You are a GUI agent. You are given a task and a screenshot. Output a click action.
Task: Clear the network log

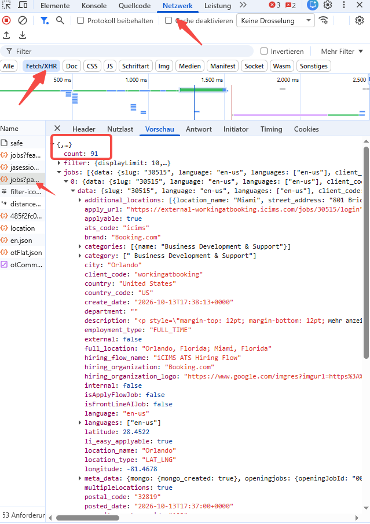[x=23, y=21]
